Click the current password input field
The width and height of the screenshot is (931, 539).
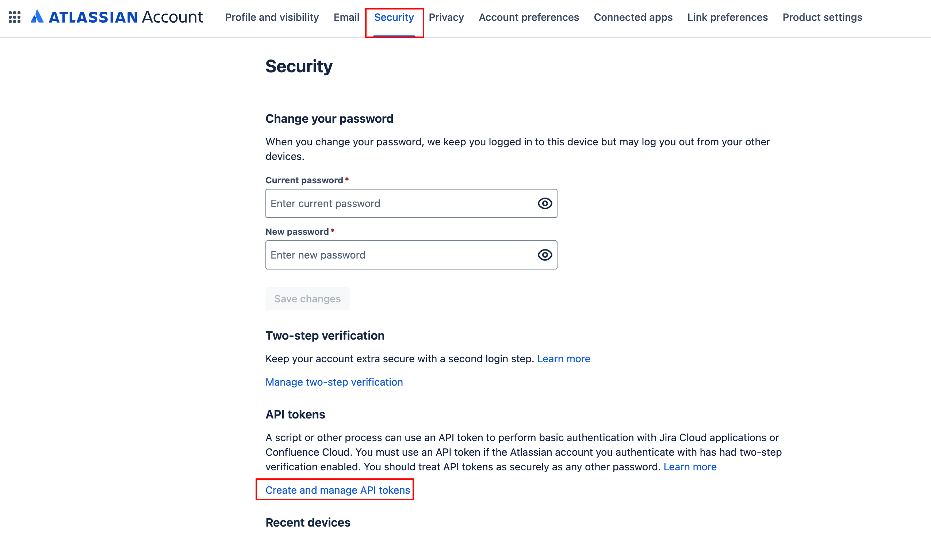point(388,203)
